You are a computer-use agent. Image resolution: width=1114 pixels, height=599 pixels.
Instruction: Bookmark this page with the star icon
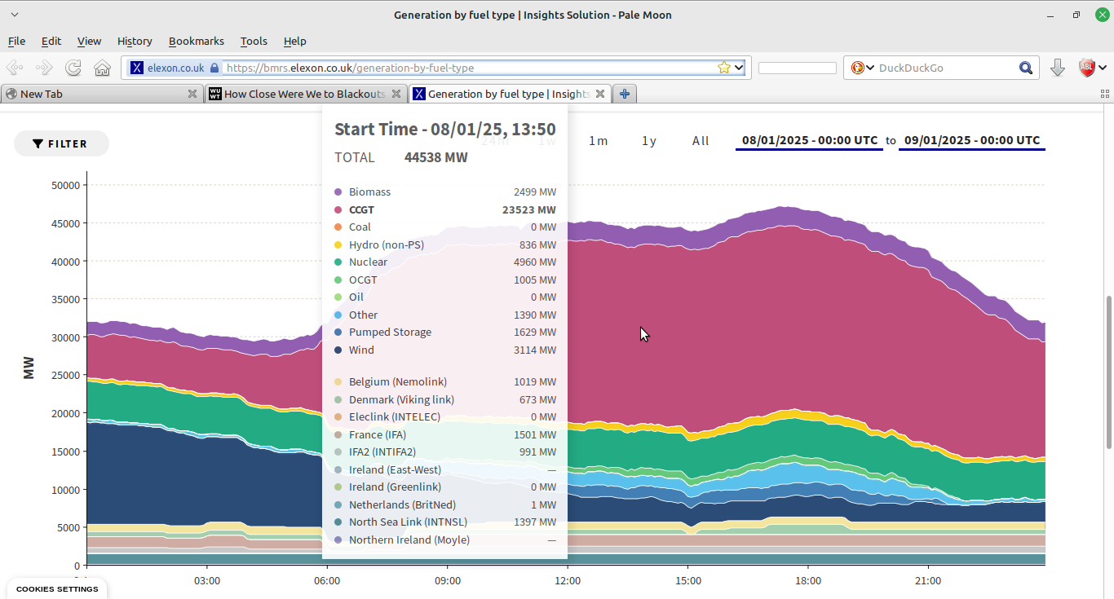(723, 68)
